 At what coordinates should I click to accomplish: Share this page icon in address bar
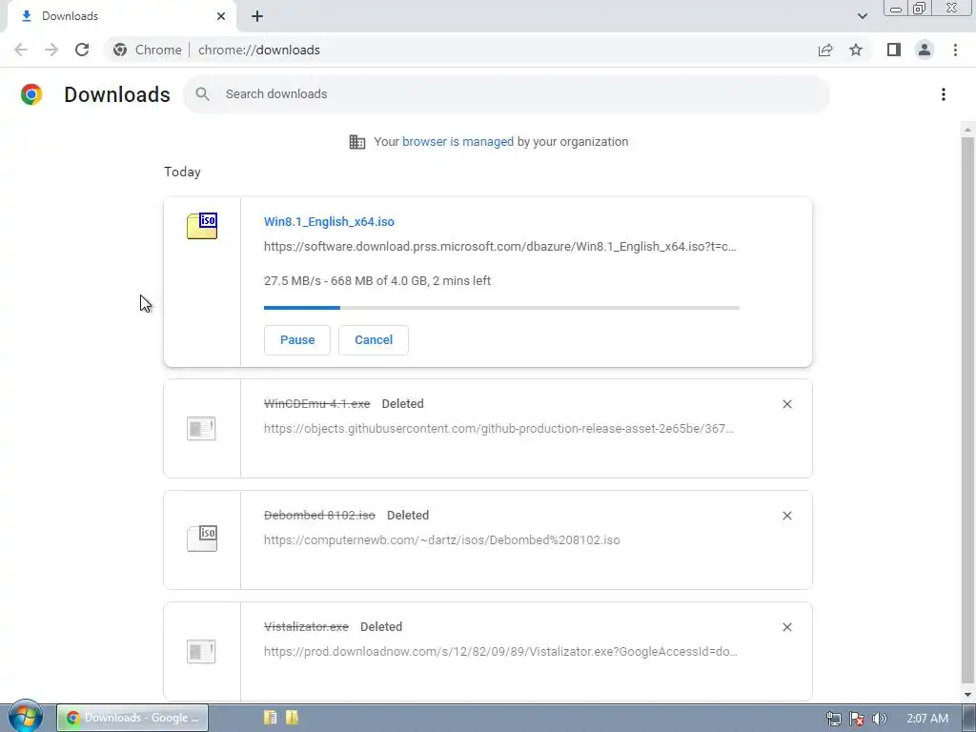(825, 50)
